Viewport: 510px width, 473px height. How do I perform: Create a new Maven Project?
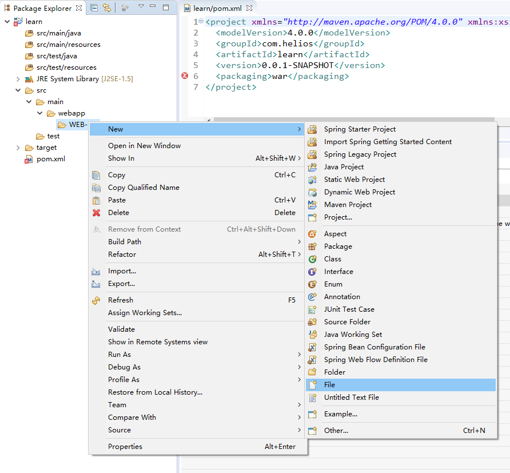401,205
